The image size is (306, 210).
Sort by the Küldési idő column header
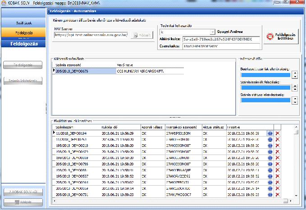click(x=121, y=127)
